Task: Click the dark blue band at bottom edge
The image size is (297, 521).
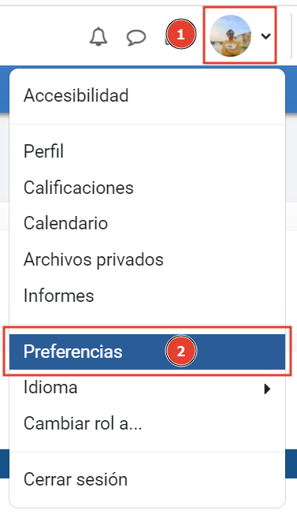Action: click(291, 463)
